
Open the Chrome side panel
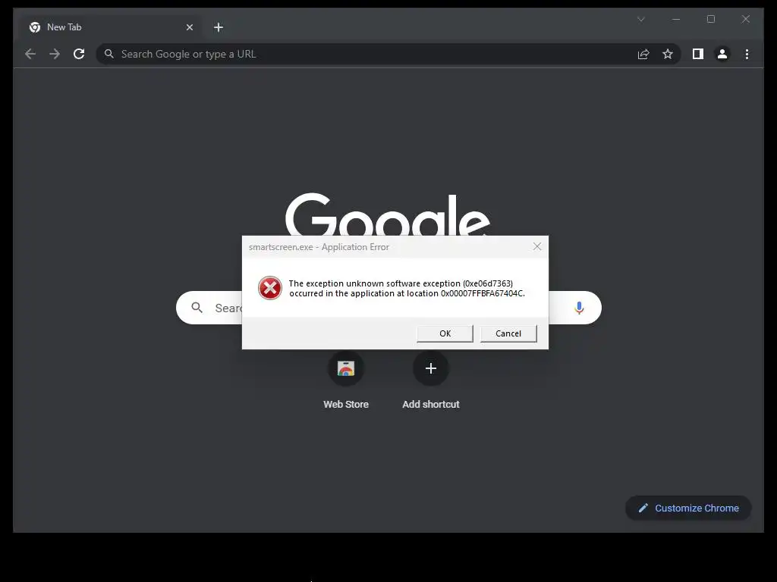(698, 54)
